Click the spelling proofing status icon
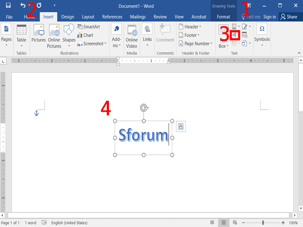Image resolution: width=303 pixels, height=227 pixels. point(44,223)
